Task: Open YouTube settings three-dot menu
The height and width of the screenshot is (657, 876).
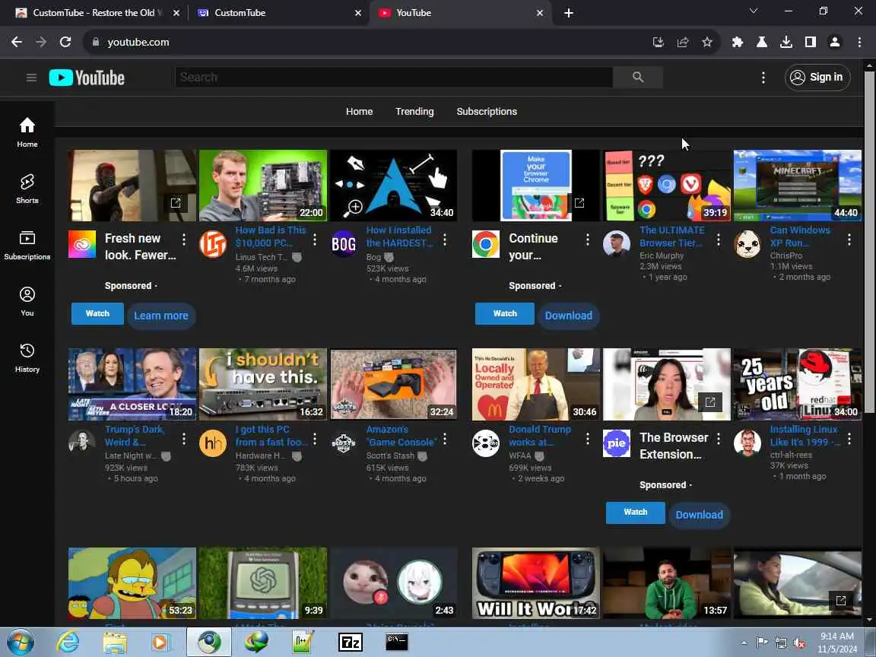Action: (x=763, y=77)
